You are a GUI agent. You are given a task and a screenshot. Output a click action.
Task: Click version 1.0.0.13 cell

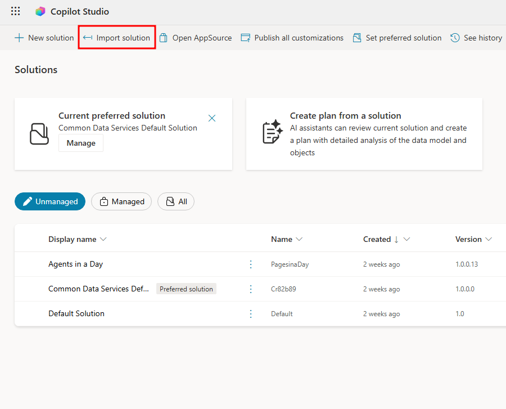pyautogui.click(x=467, y=264)
